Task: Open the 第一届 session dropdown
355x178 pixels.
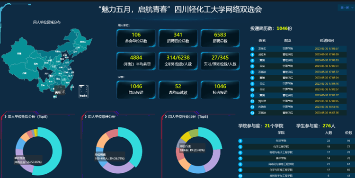Action: [x=346, y=8]
